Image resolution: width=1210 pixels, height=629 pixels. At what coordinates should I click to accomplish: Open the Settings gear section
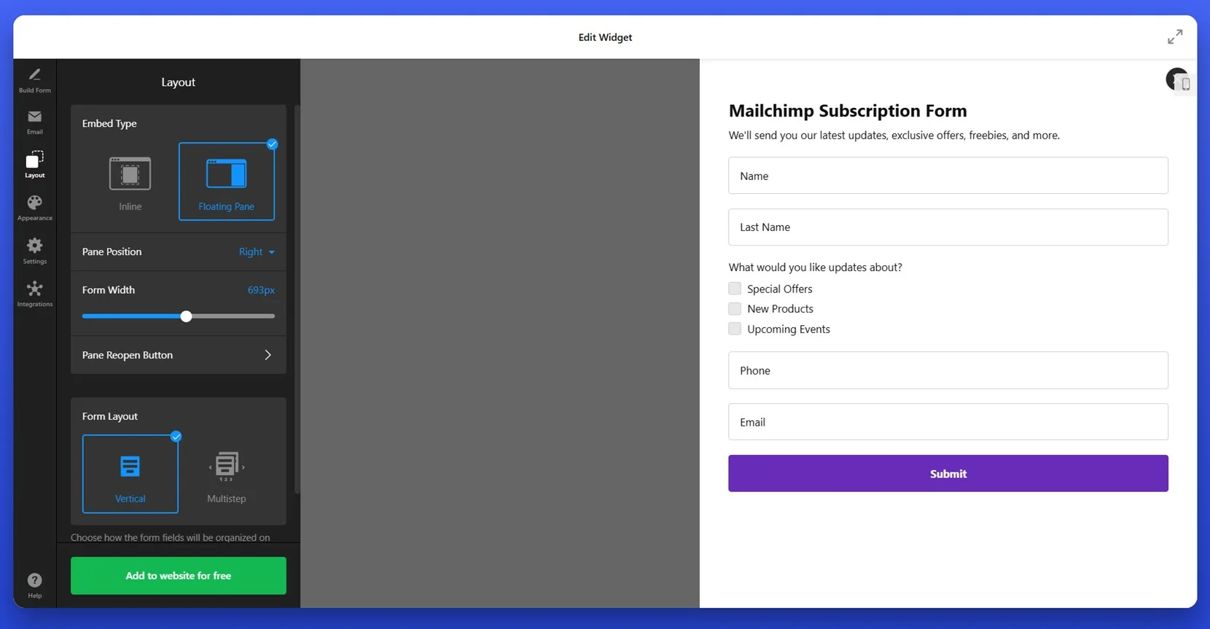click(x=34, y=251)
